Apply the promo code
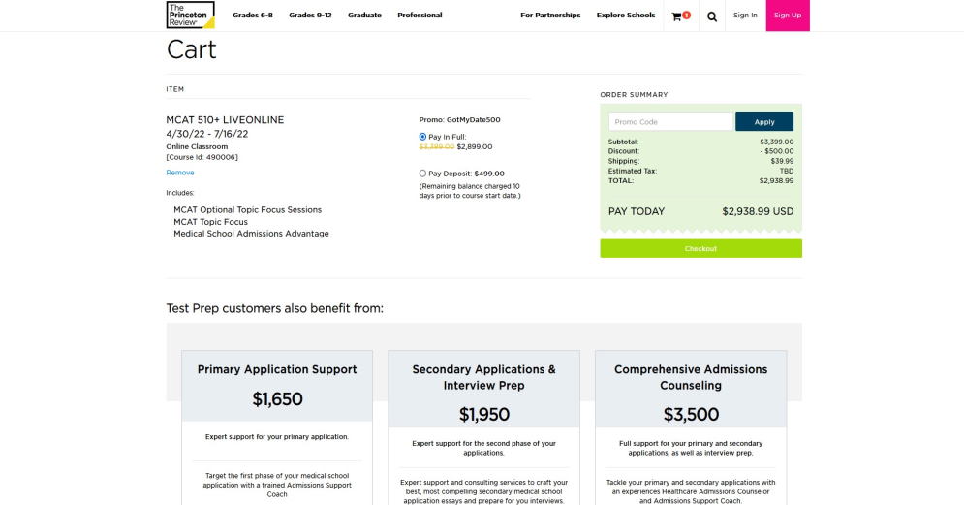The height and width of the screenshot is (505, 964). tap(764, 122)
